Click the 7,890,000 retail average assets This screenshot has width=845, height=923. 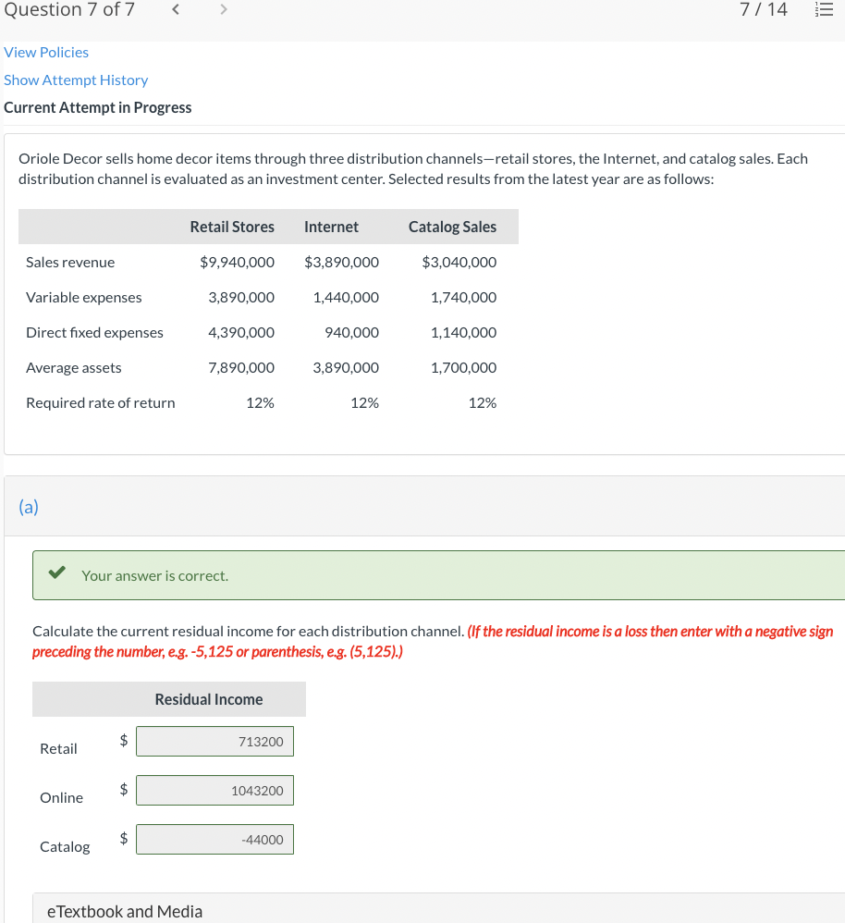(241, 368)
